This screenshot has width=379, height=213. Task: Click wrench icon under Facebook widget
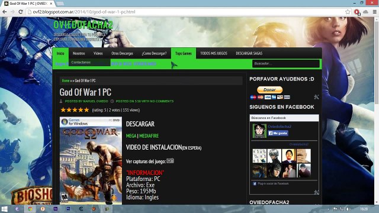tap(316, 192)
